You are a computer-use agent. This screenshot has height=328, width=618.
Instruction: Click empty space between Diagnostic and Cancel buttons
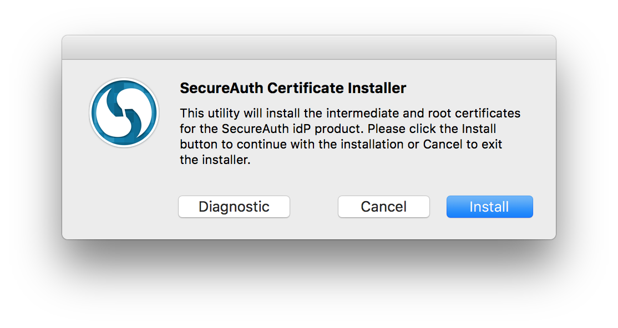tap(313, 207)
